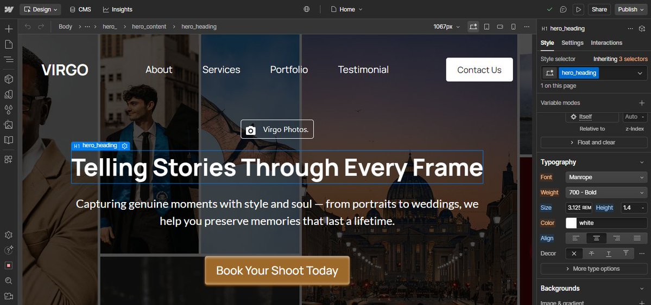Open the Design mode dropdown
This screenshot has height=305, width=651.
click(40, 10)
